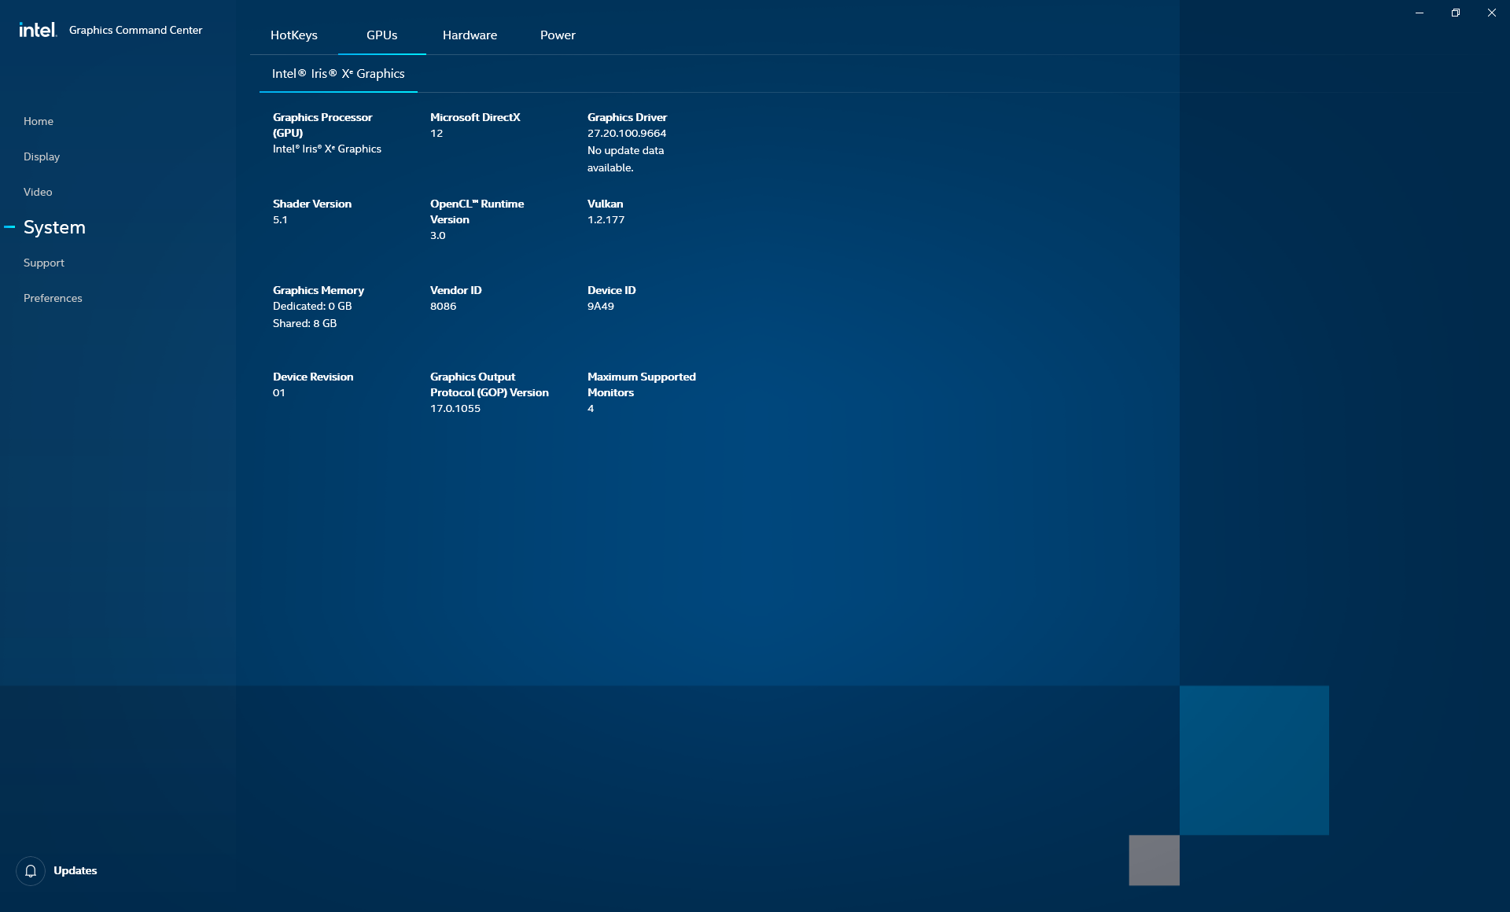Open the HotKeys tab
The height and width of the screenshot is (912, 1510).
tap(293, 35)
